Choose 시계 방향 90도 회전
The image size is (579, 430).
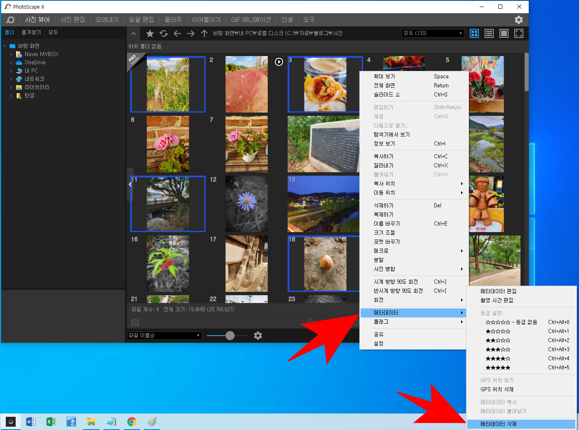[413, 282]
